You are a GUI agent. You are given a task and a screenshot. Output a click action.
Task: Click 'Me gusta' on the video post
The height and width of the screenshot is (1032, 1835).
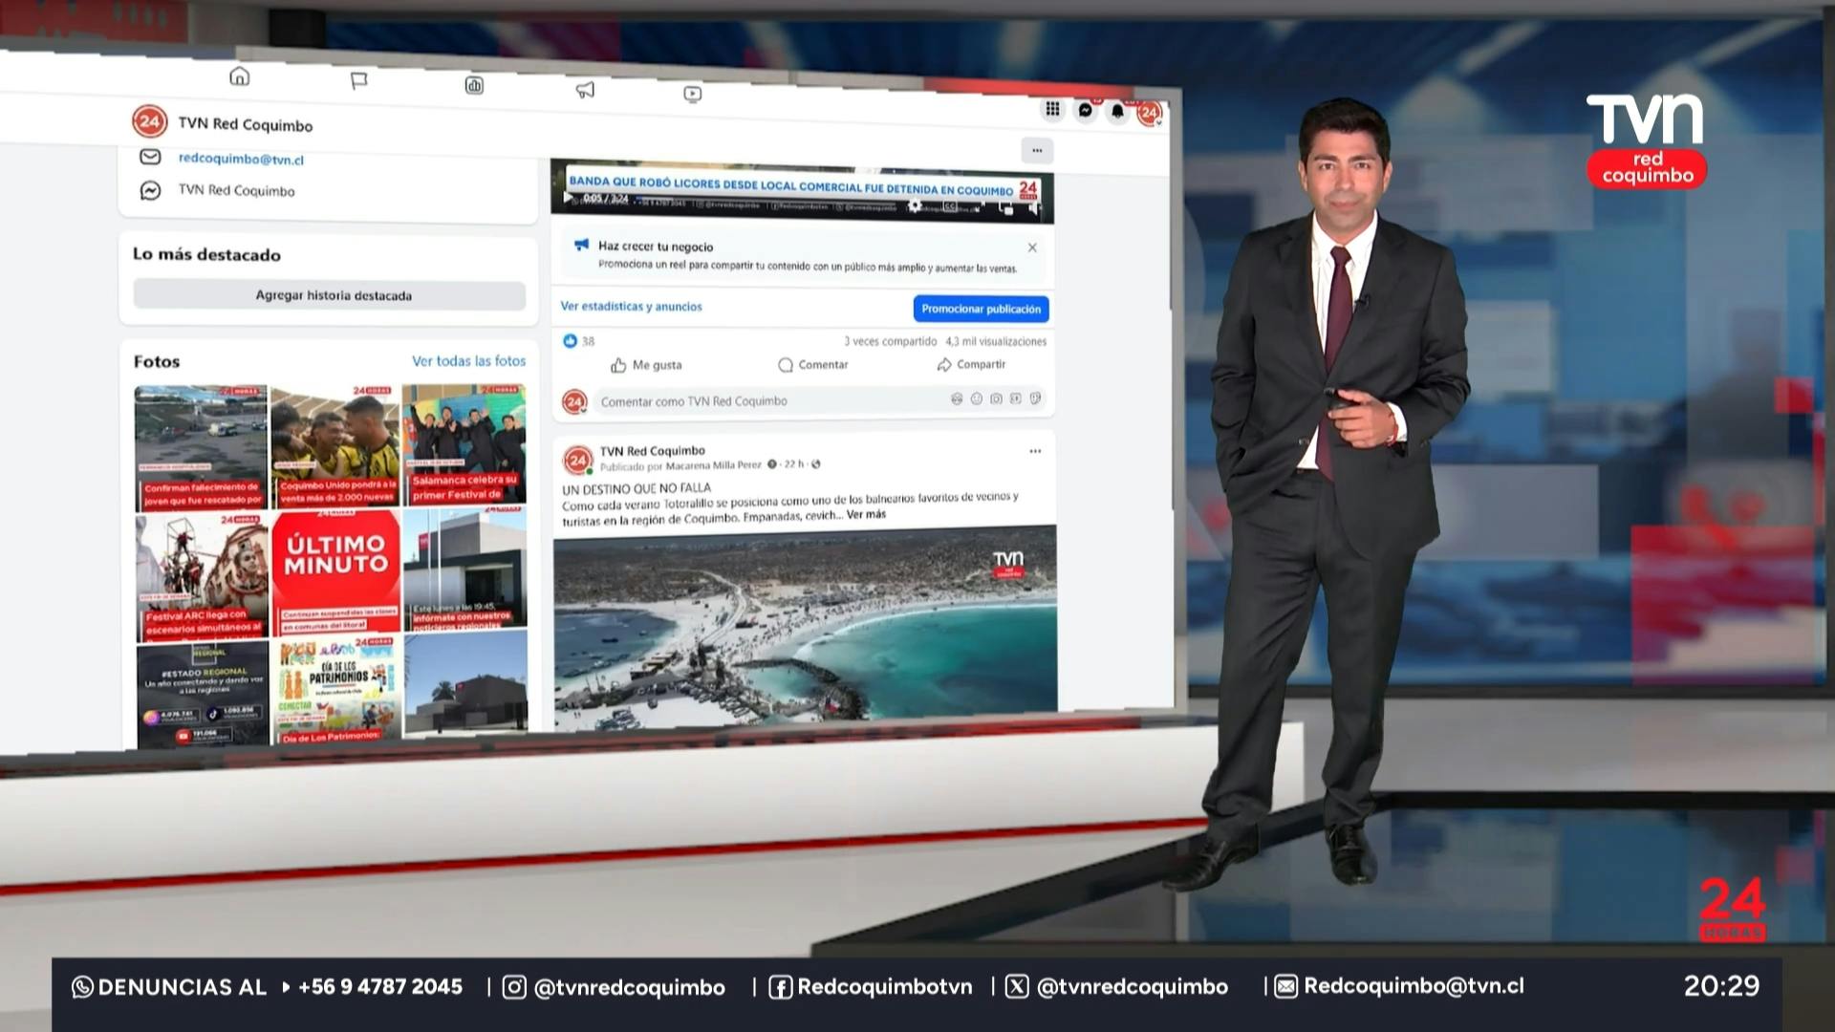click(x=647, y=365)
